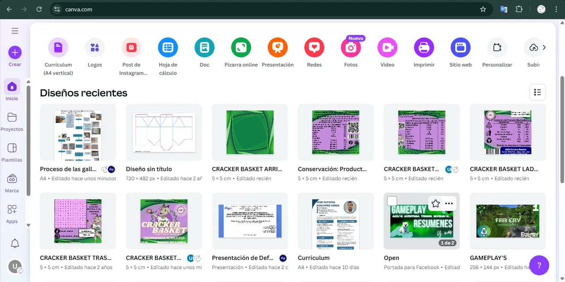Click the 'Open' design title text
Image resolution: width=565 pixels, height=282 pixels.
pyautogui.click(x=392, y=258)
